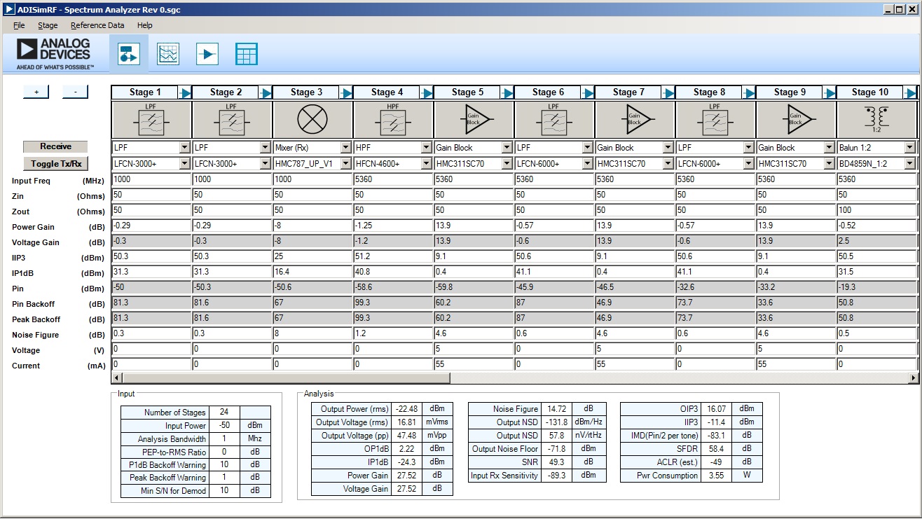Expand the BD4859N_1:2 part dropdown in Stage 10
Viewport: 922px width, 519px height.
click(x=908, y=163)
